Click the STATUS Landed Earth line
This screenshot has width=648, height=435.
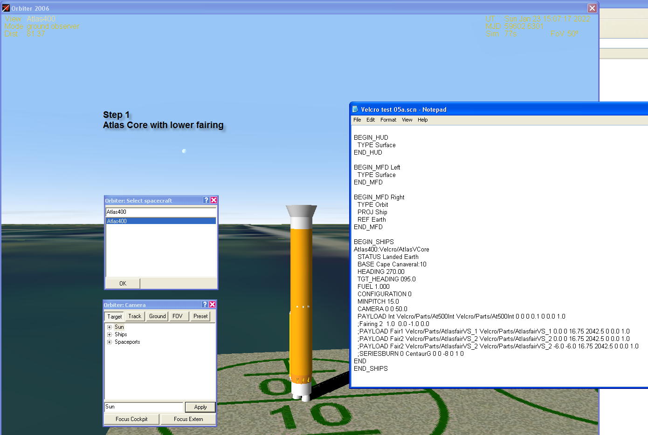(x=388, y=257)
